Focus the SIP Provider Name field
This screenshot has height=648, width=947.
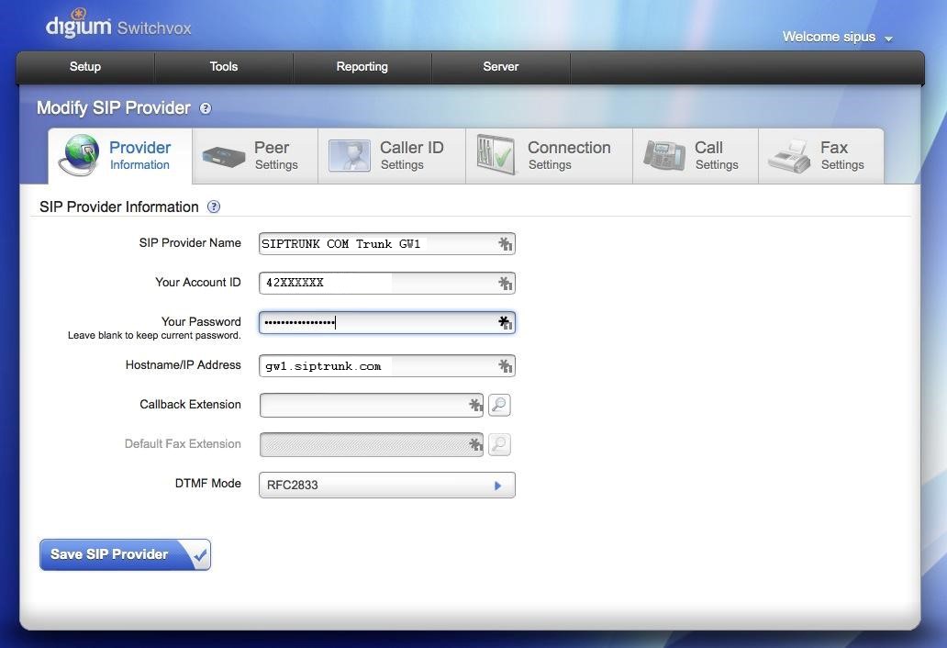tap(387, 244)
